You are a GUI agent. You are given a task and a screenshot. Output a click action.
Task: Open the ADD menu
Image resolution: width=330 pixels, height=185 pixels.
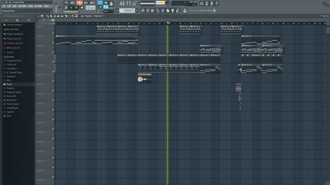(15, 7)
